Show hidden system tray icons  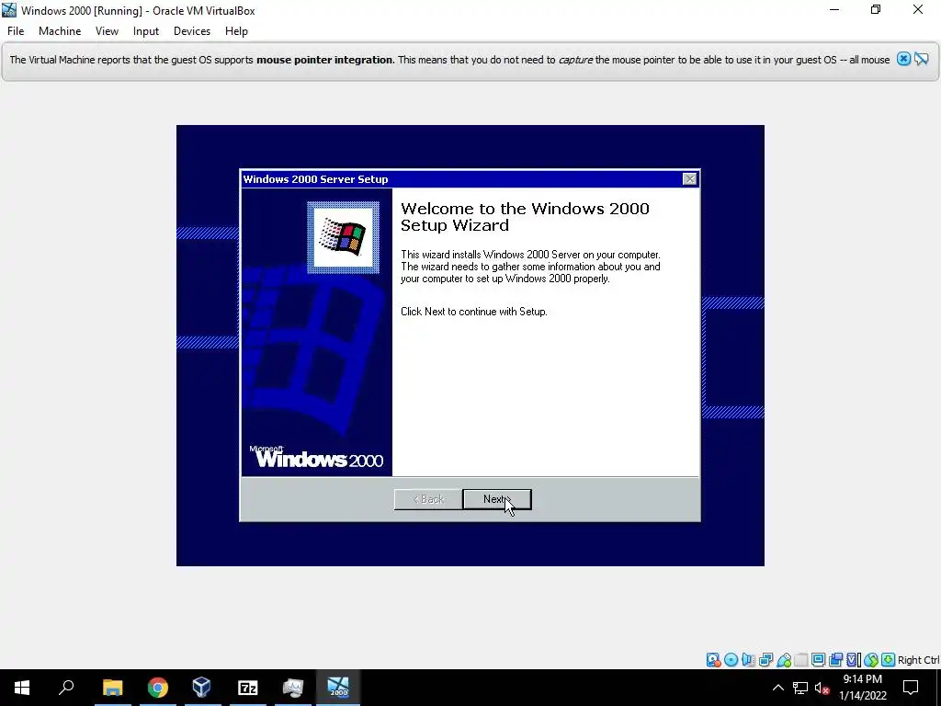777,688
